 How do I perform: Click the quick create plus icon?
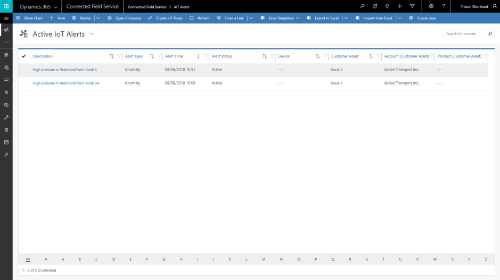pos(399,6)
